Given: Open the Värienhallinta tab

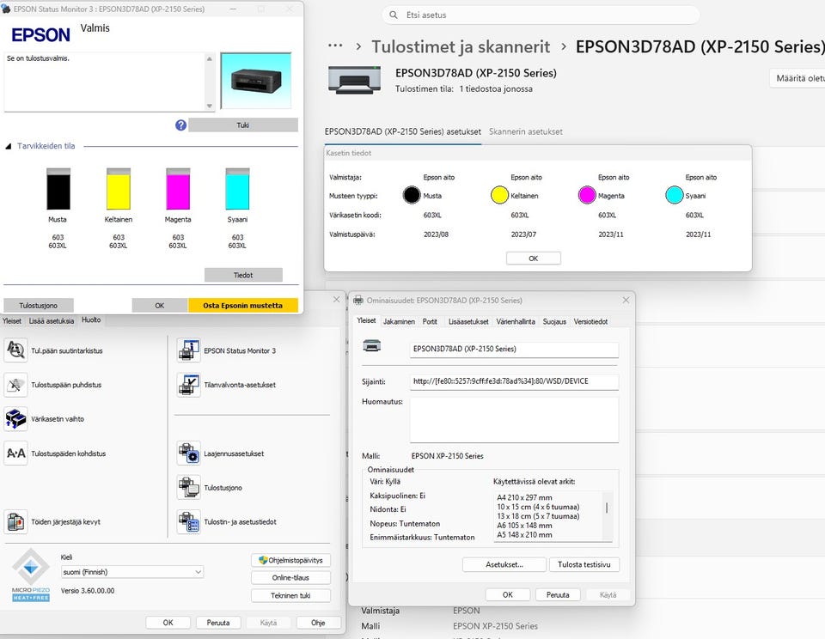Looking at the screenshot, I should coord(516,321).
